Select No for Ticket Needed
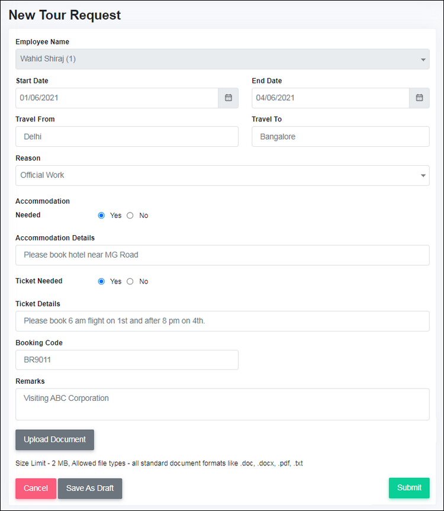Image resolution: width=444 pixels, height=511 pixels. coord(130,281)
